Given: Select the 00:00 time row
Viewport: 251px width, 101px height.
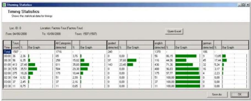Looking at the screenshot, I should pyautogui.click(x=7, y=56).
